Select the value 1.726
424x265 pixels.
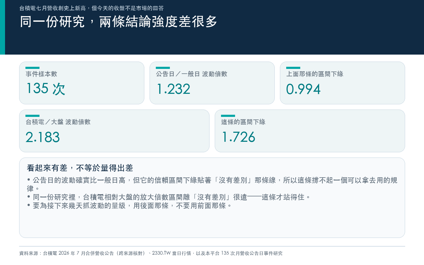click(238, 137)
